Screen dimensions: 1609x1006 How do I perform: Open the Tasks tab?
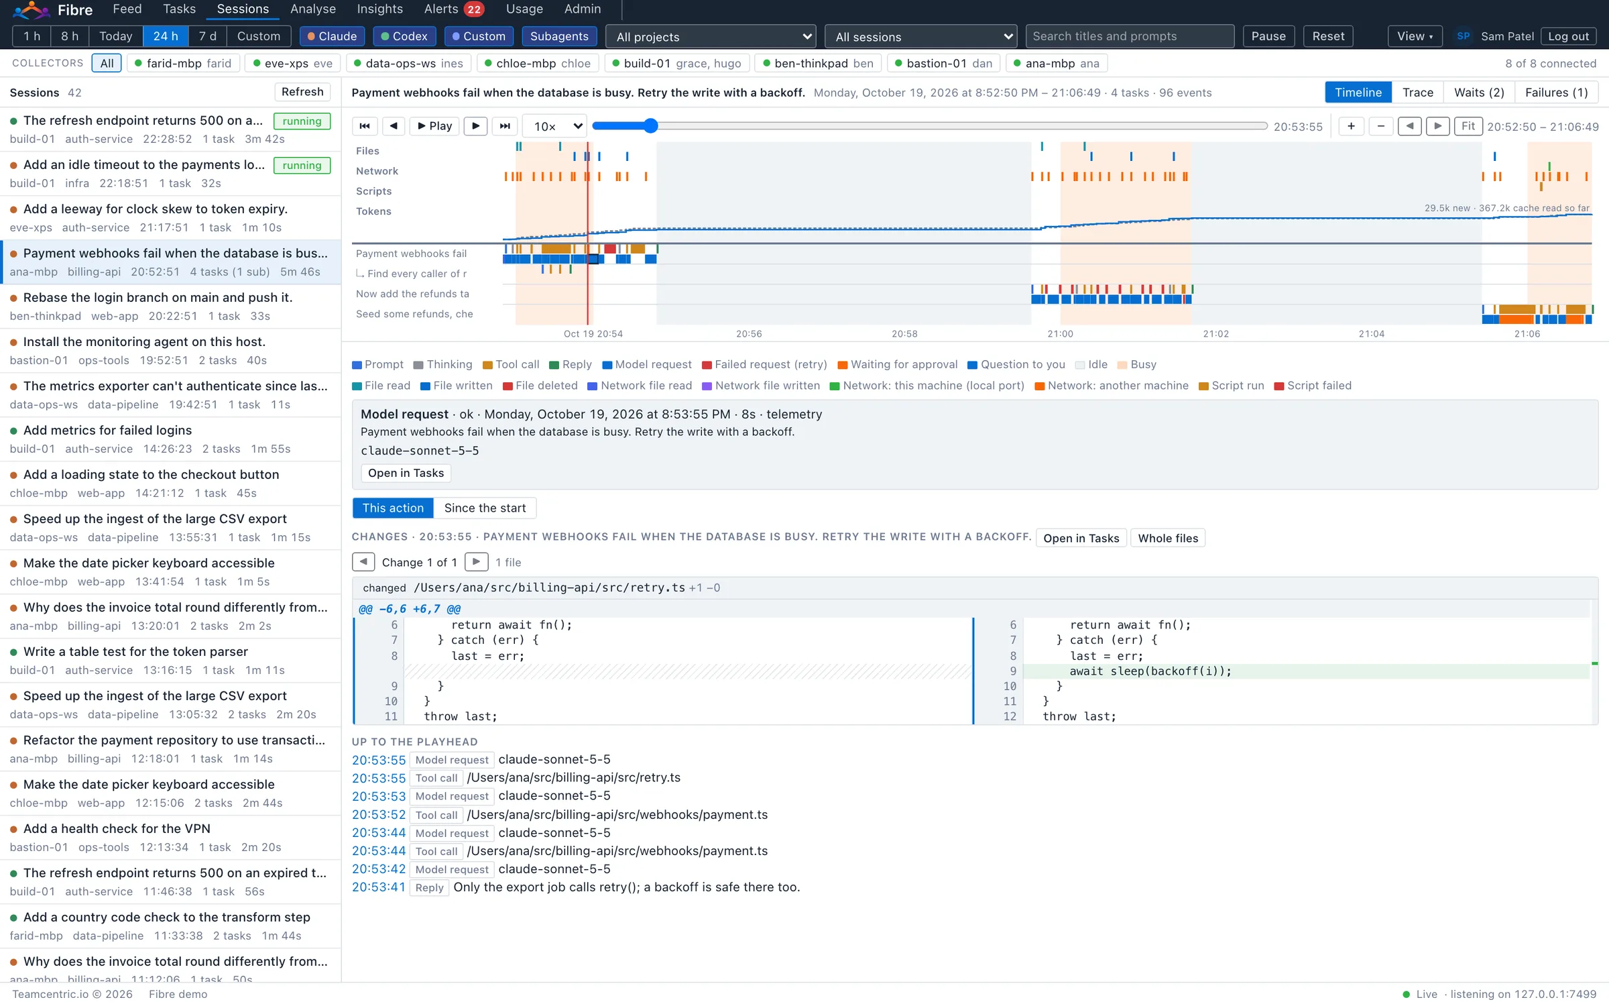pos(180,9)
